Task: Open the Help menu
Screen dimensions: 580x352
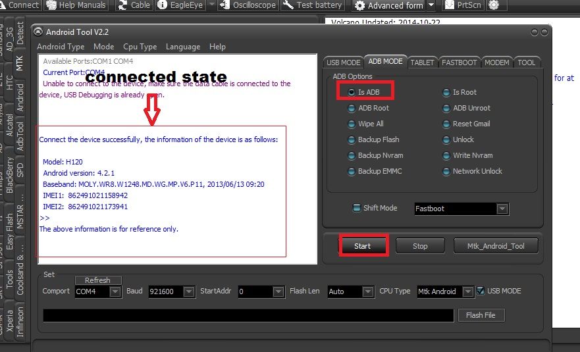Action: point(217,47)
